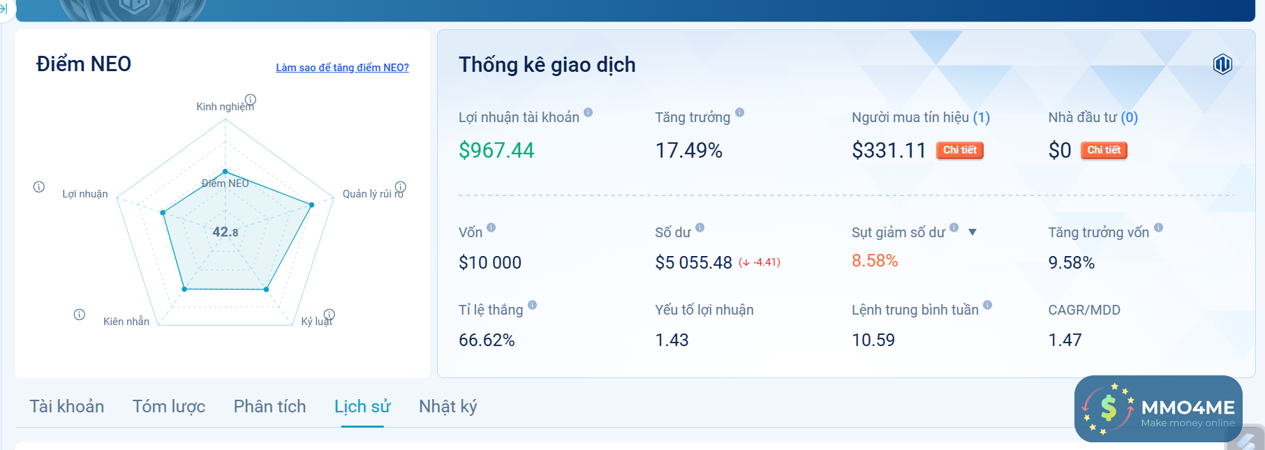
Task: Click Chi tiết button beside Nhà đầu tư
Action: [x=1104, y=150]
